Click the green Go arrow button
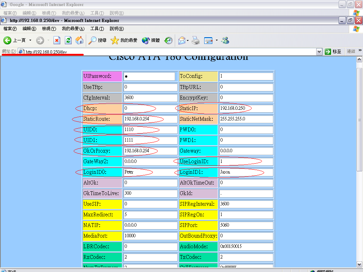This screenshot has height=272, width=363. click(x=328, y=52)
